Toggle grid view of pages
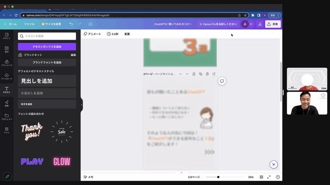 click(x=262, y=177)
